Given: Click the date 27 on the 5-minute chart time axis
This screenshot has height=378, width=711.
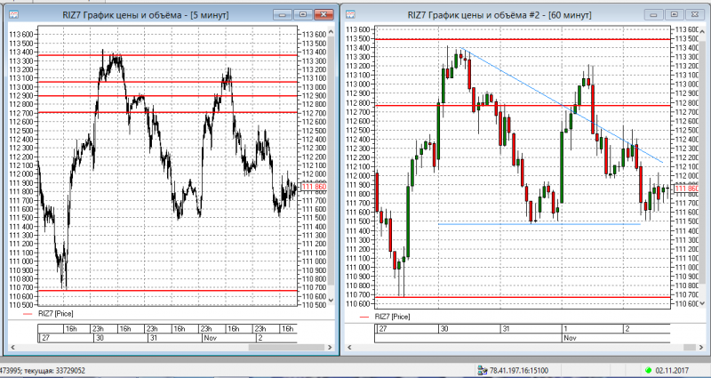Looking at the screenshot, I should [x=45, y=338].
